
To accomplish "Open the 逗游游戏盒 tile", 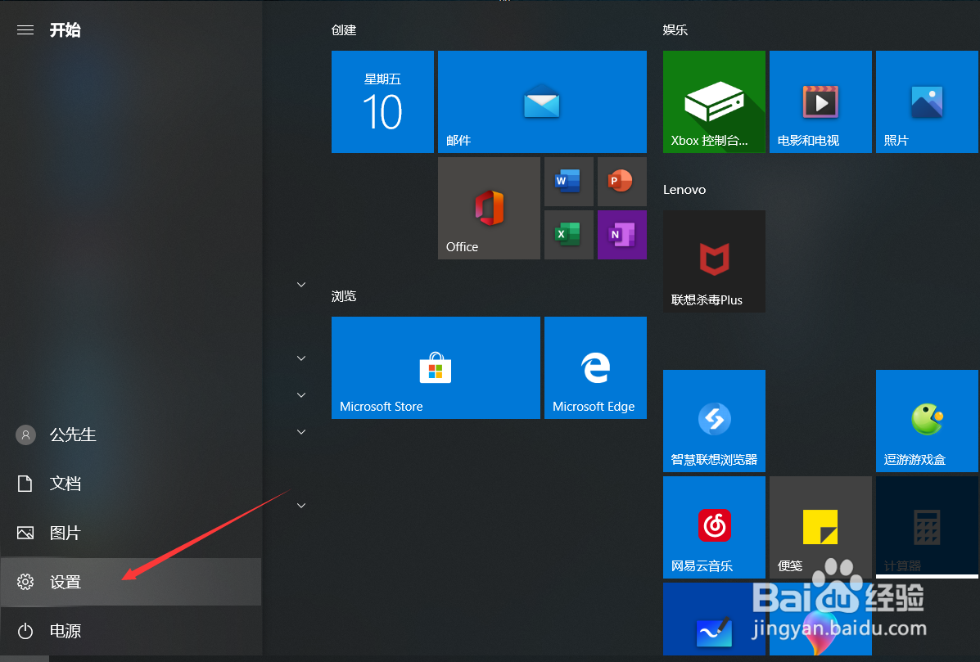I will (x=928, y=421).
